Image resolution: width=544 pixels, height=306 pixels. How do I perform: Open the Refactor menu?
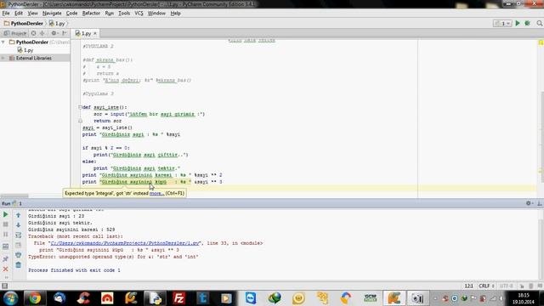pyautogui.click(x=91, y=14)
